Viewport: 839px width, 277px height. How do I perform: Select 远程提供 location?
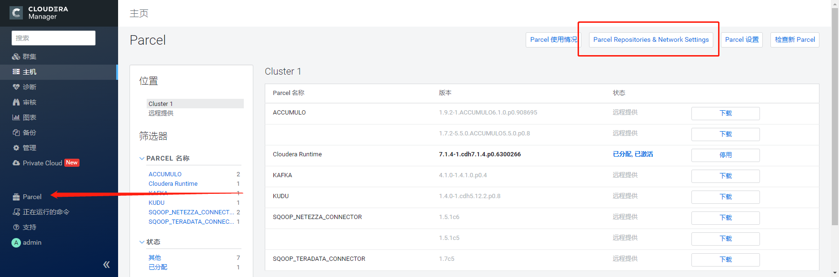[161, 113]
